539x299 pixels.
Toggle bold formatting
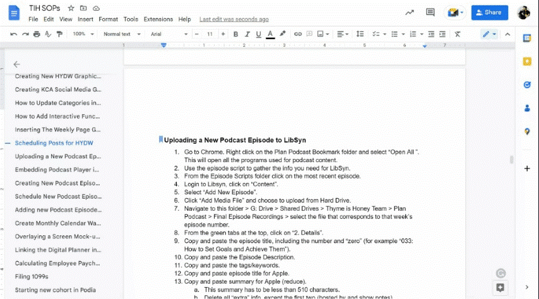(x=235, y=34)
